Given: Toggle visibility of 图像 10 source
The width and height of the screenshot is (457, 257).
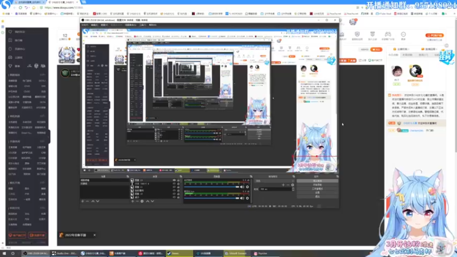Looking at the screenshot, I should [174, 194].
